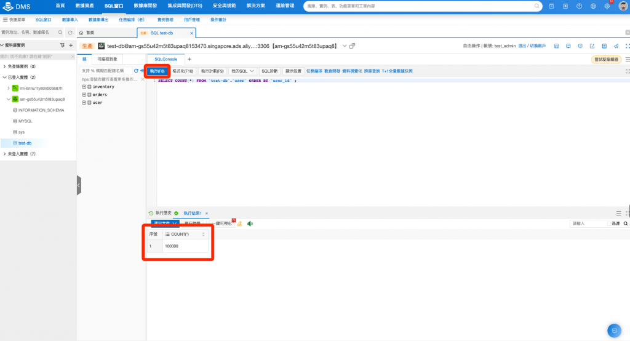This screenshot has height=341, width=630.
Task: Expand the user table node
Action: click(x=84, y=103)
